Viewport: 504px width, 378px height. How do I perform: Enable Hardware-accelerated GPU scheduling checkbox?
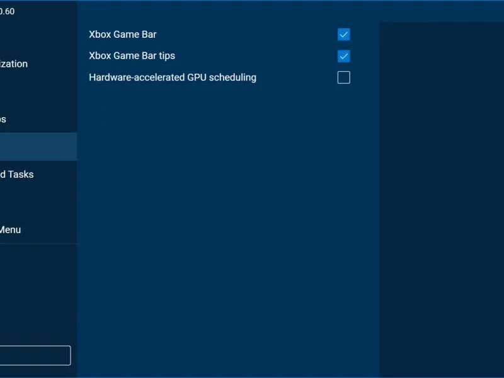[x=343, y=77]
